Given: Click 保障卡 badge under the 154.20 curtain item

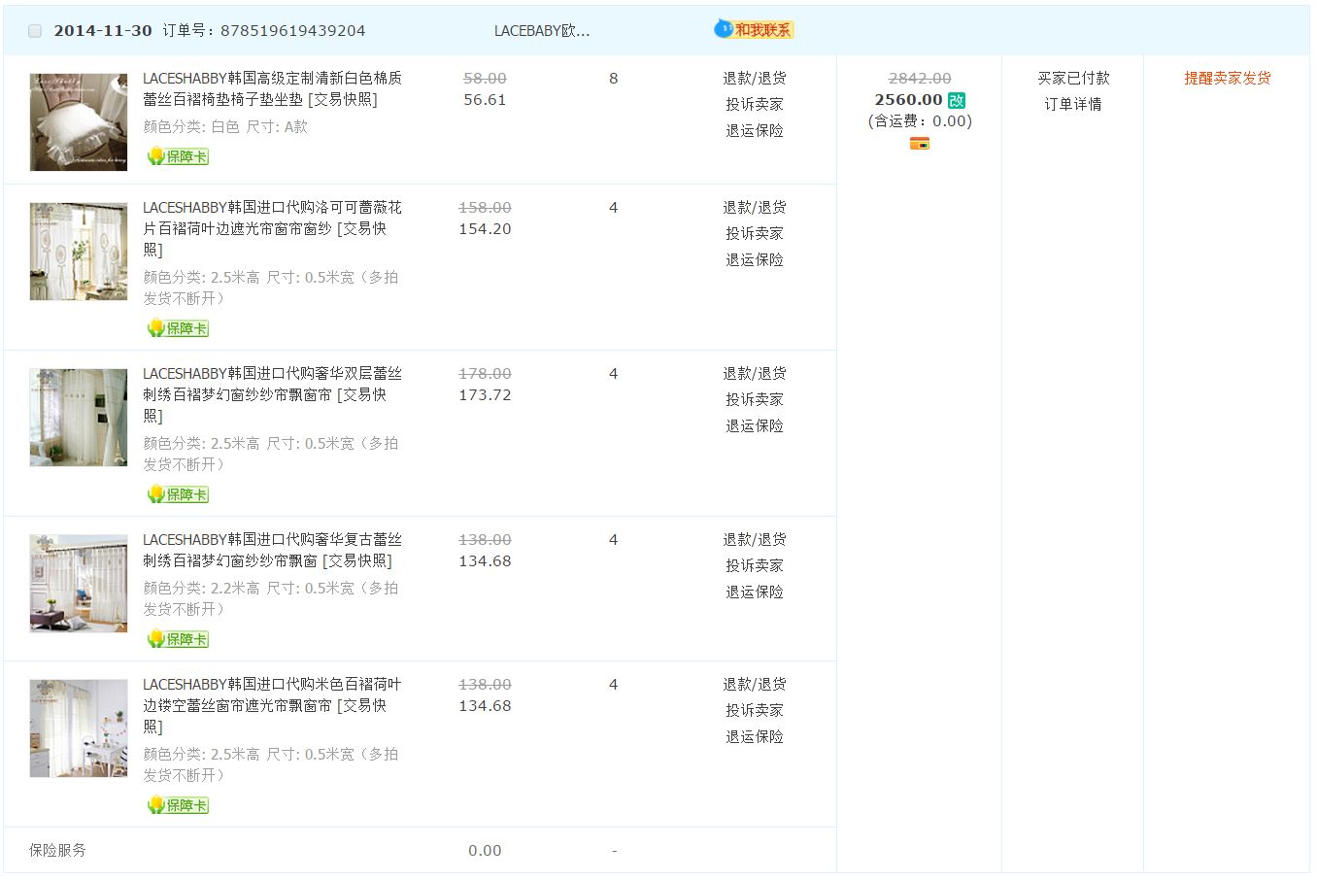Looking at the screenshot, I should [179, 328].
